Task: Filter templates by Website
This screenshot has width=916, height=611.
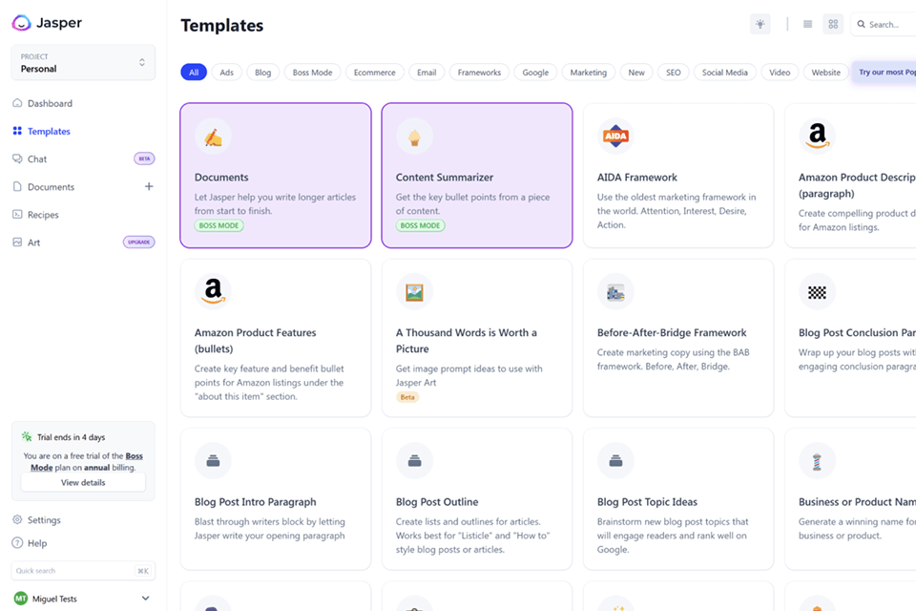Action: [825, 73]
